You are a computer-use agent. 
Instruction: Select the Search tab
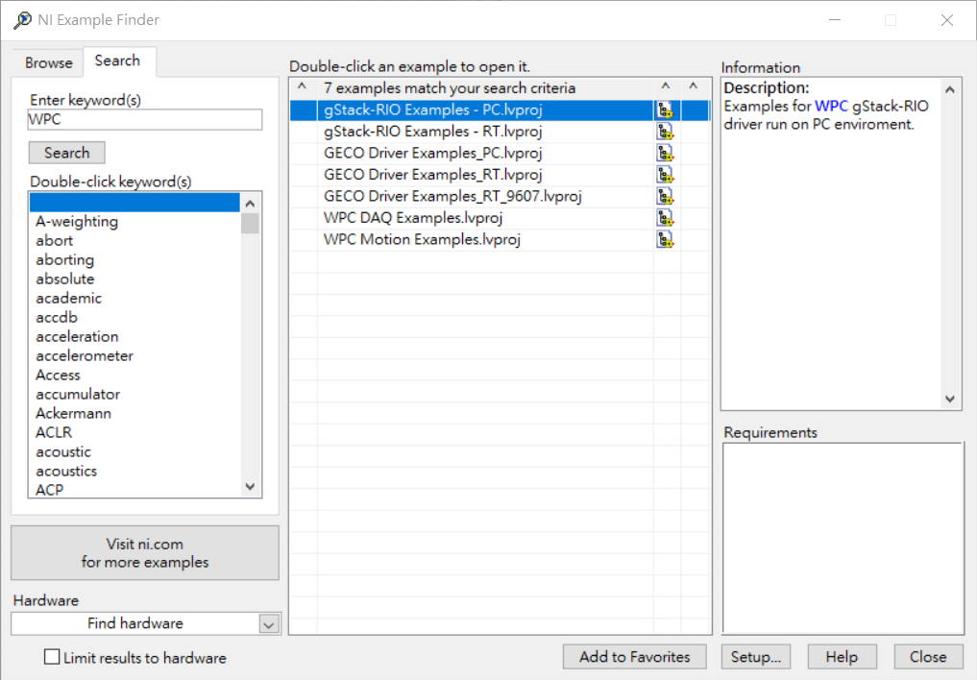tap(118, 61)
